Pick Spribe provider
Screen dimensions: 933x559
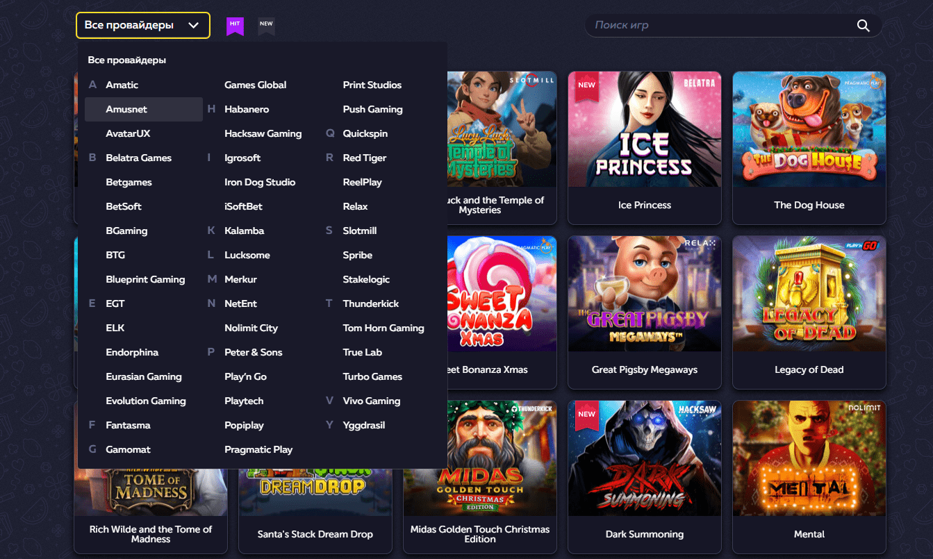pos(358,255)
